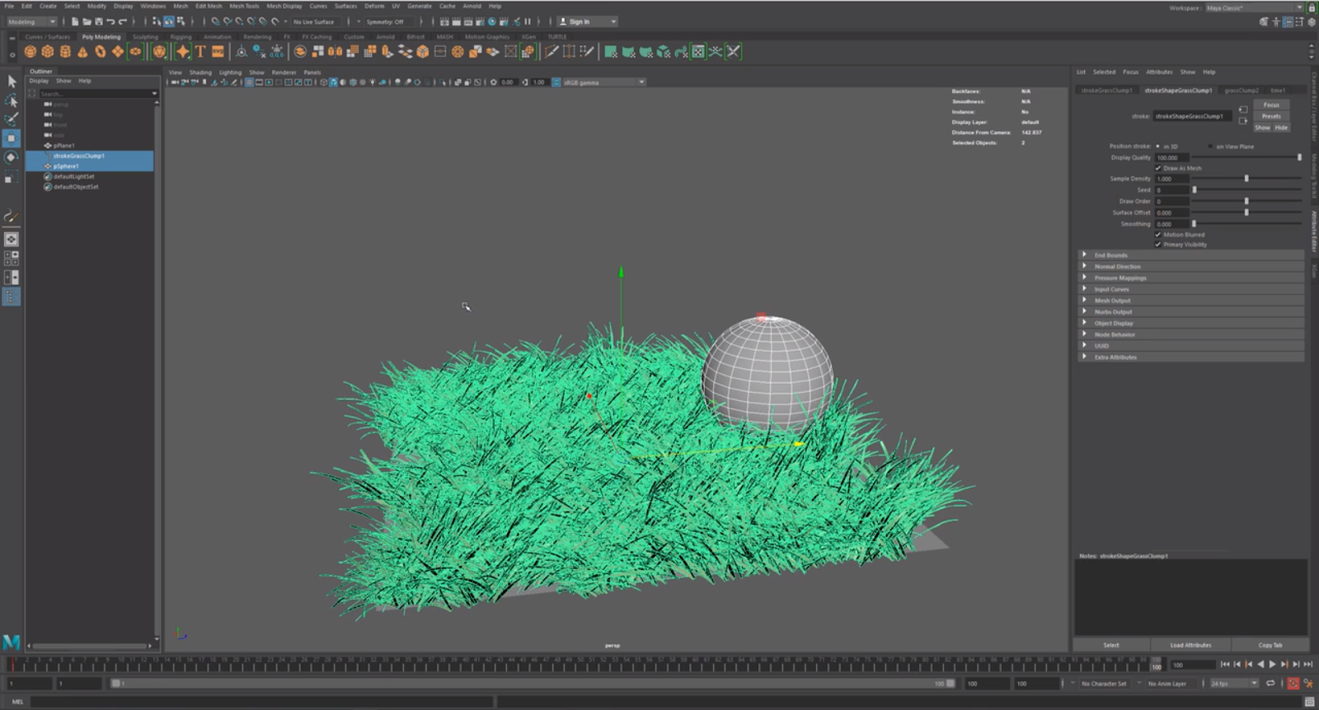
Task: Select pPlane1 in the Outliner
Action: [x=64, y=146]
